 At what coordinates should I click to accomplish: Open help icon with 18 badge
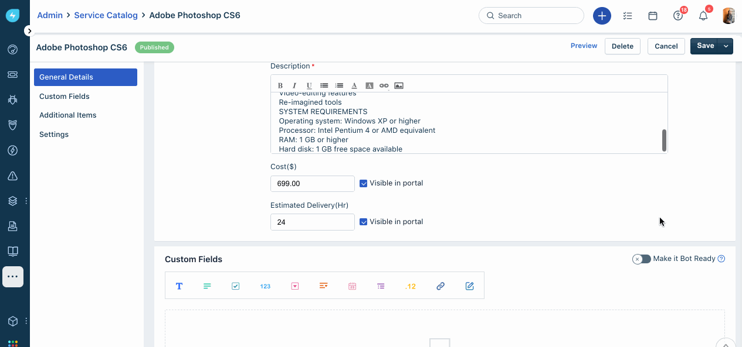679,16
